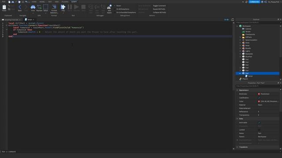This screenshot has height=158, width=282.
Task: Click Collapse All Folds
Action: pyautogui.click(x=160, y=13)
